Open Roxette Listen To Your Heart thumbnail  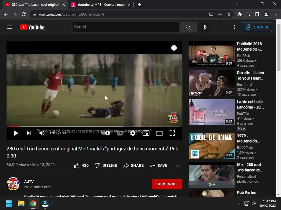[212, 83]
